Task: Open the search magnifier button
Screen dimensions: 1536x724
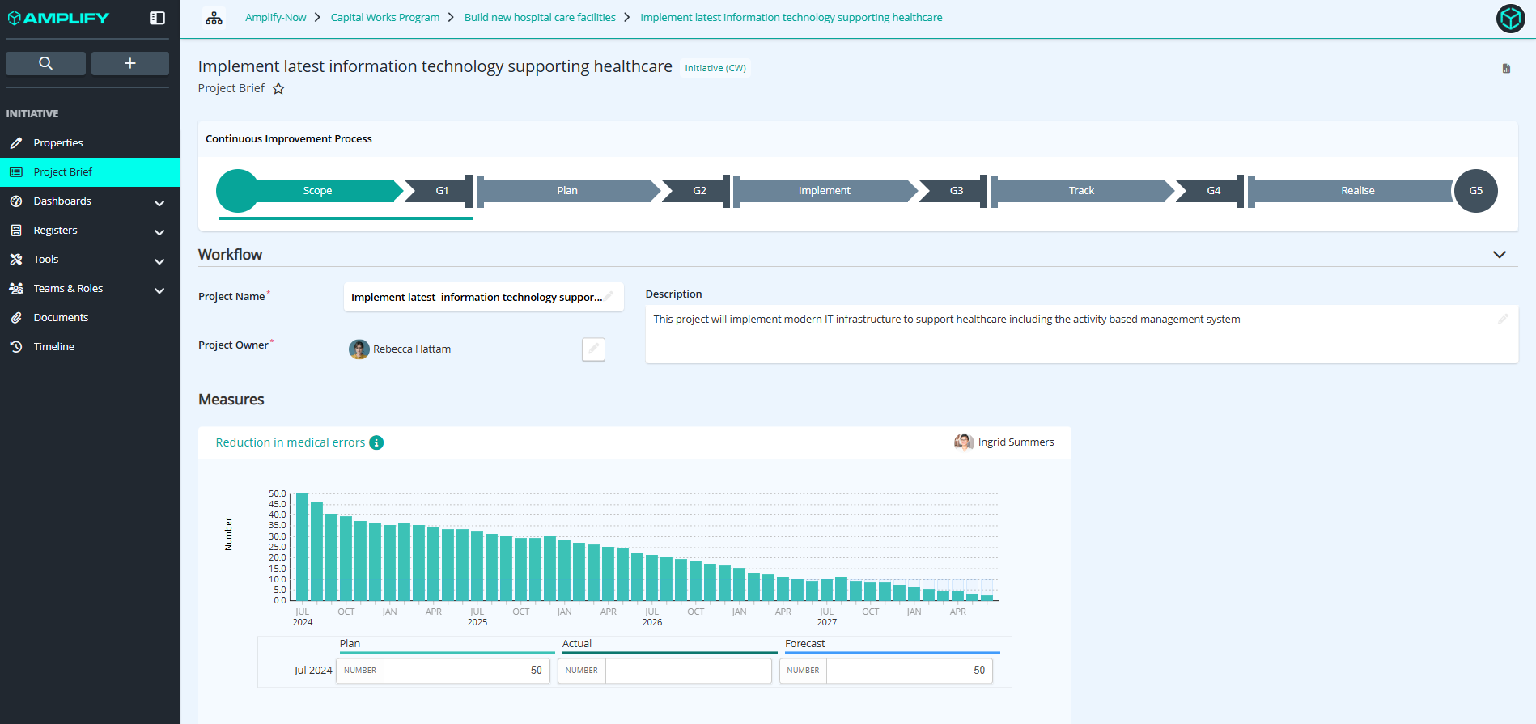Action: point(45,63)
